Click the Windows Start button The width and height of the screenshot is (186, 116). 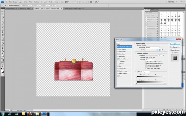coord(3,114)
